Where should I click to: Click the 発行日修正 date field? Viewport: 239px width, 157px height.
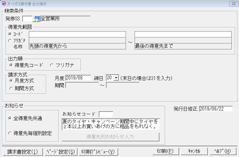pos(215,109)
